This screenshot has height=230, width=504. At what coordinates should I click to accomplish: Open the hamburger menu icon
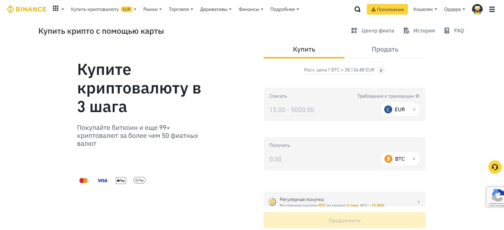(492, 9)
